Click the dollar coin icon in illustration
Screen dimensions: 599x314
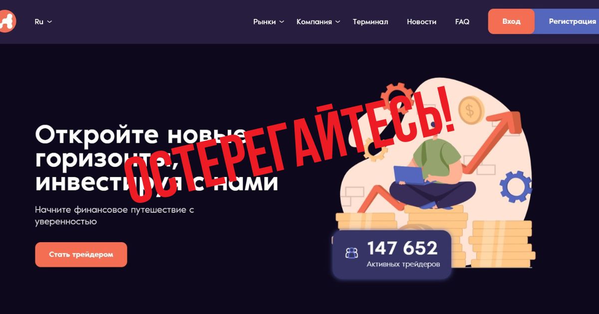[x=469, y=110]
